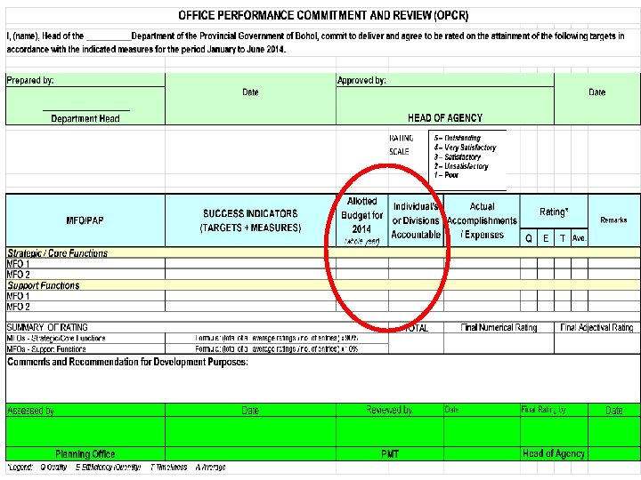Select the 'Prepared by:' cell
This screenshot has width=641, height=480.
click(x=85, y=80)
